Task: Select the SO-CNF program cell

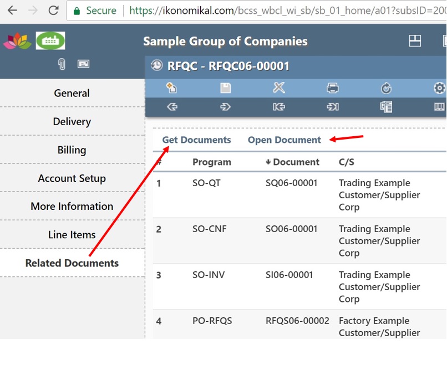Action: click(x=209, y=229)
